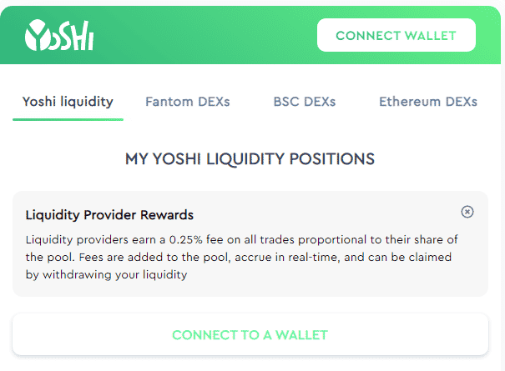The image size is (505, 371).
Task: Click the 'by withdrawing your liquidity' text line
Action: [106, 275]
